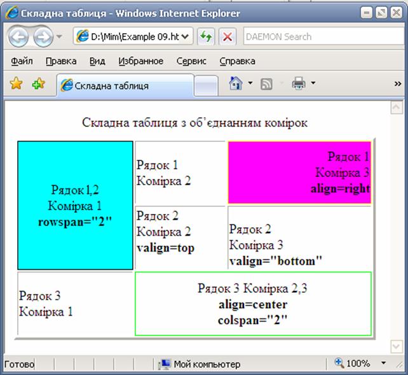
Task: Open a new blank tab
Action: click(206, 85)
